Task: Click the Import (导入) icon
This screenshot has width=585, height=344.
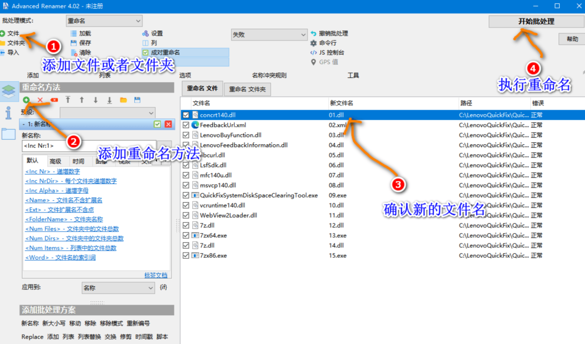Action: 3,52
